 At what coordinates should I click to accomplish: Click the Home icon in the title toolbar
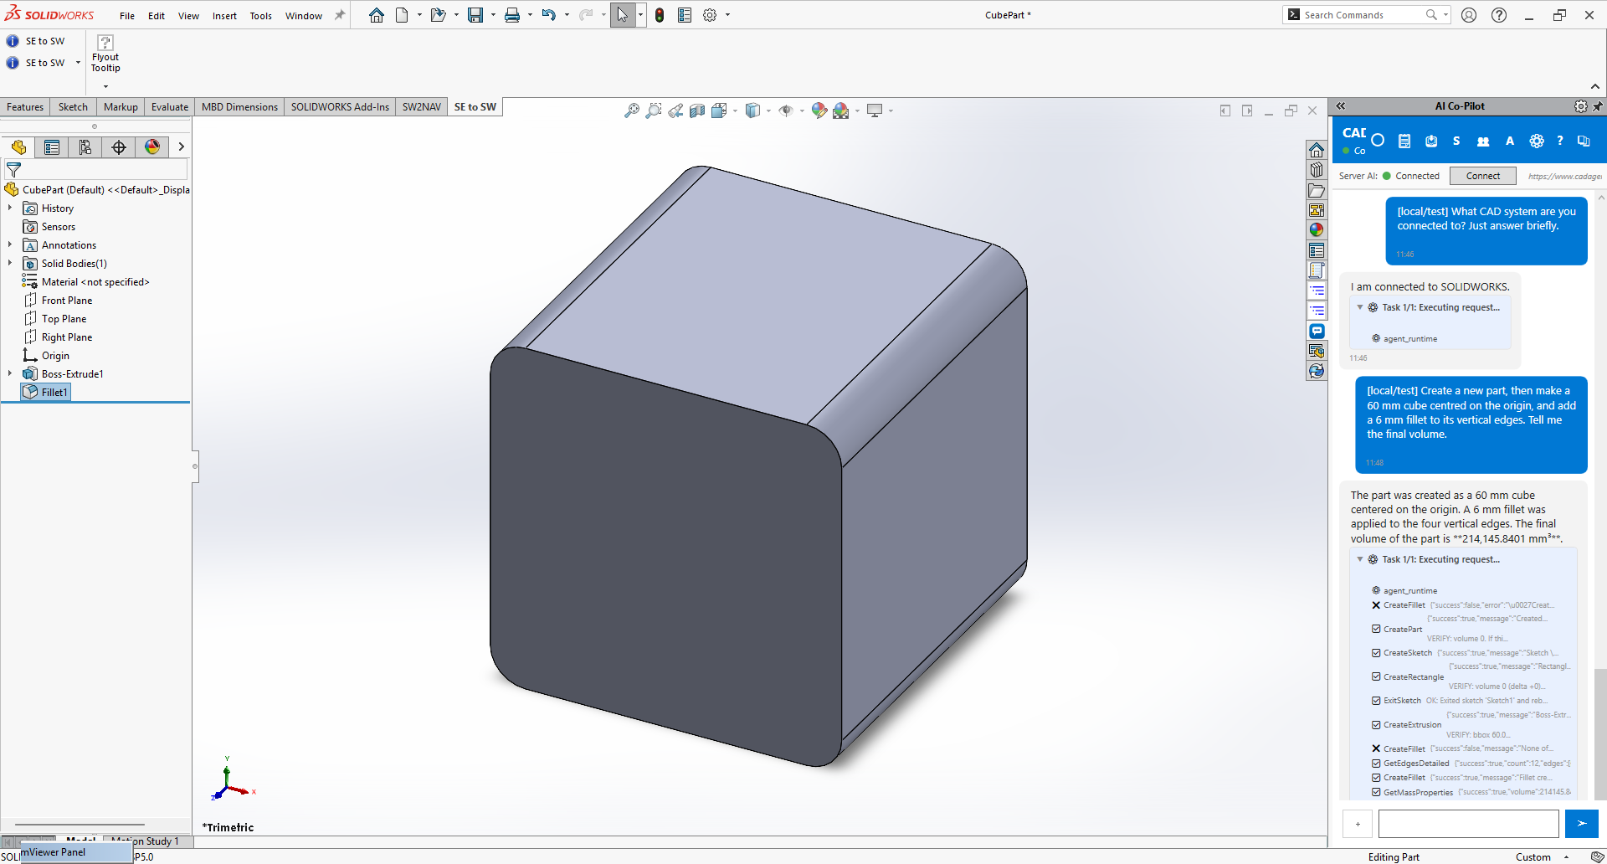click(377, 15)
